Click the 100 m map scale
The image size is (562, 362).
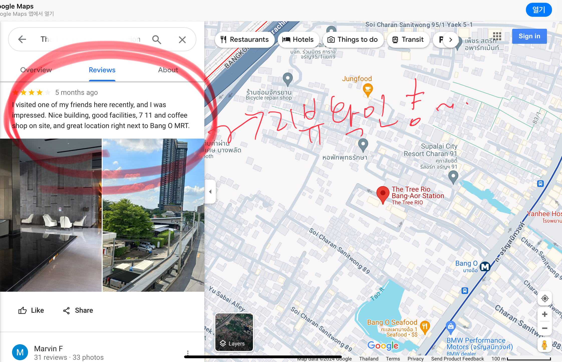coord(521,359)
